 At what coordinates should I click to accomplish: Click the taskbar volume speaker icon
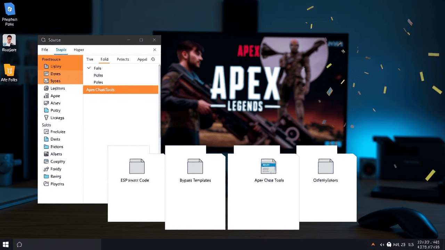tap(382, 244)
